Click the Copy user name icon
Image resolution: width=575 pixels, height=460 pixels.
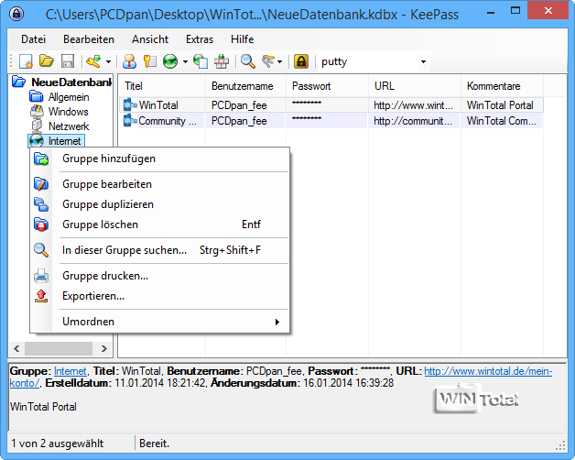click(129, 61)
